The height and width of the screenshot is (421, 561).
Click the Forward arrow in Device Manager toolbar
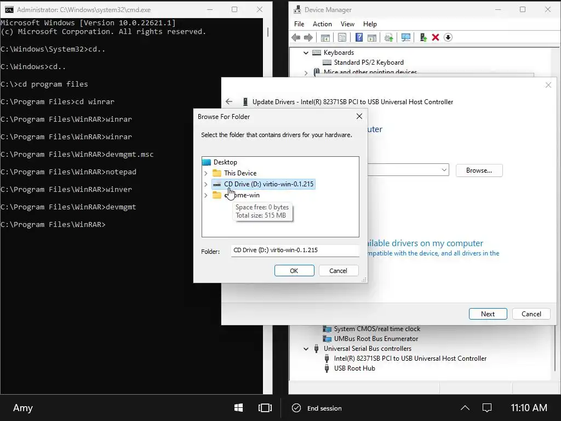[308, 37]
